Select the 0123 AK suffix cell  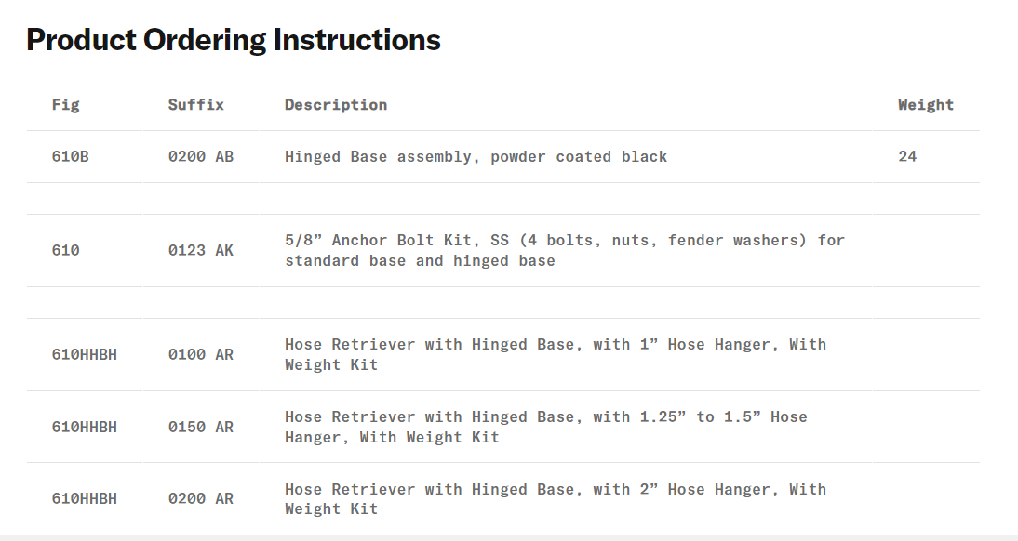click(201, 251)
